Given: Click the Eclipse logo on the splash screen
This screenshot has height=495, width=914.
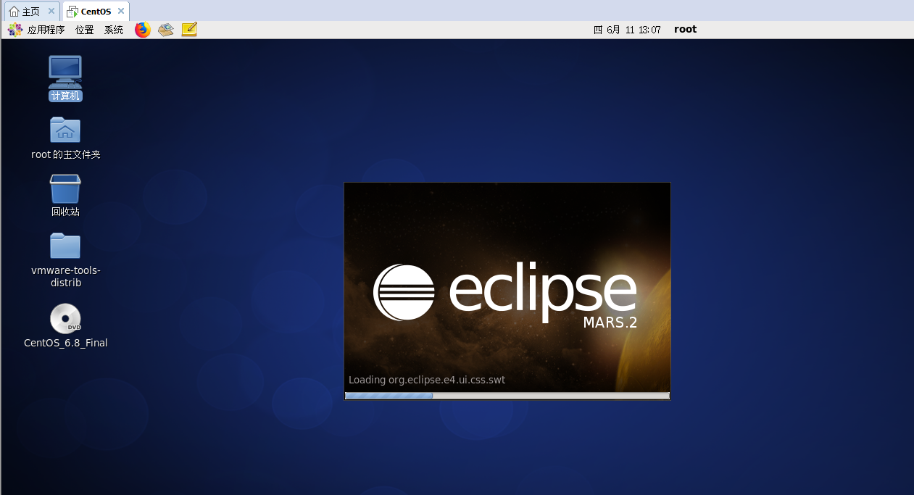Looking at the screenshot, I should pyautogui.click(x=403, y=291).
